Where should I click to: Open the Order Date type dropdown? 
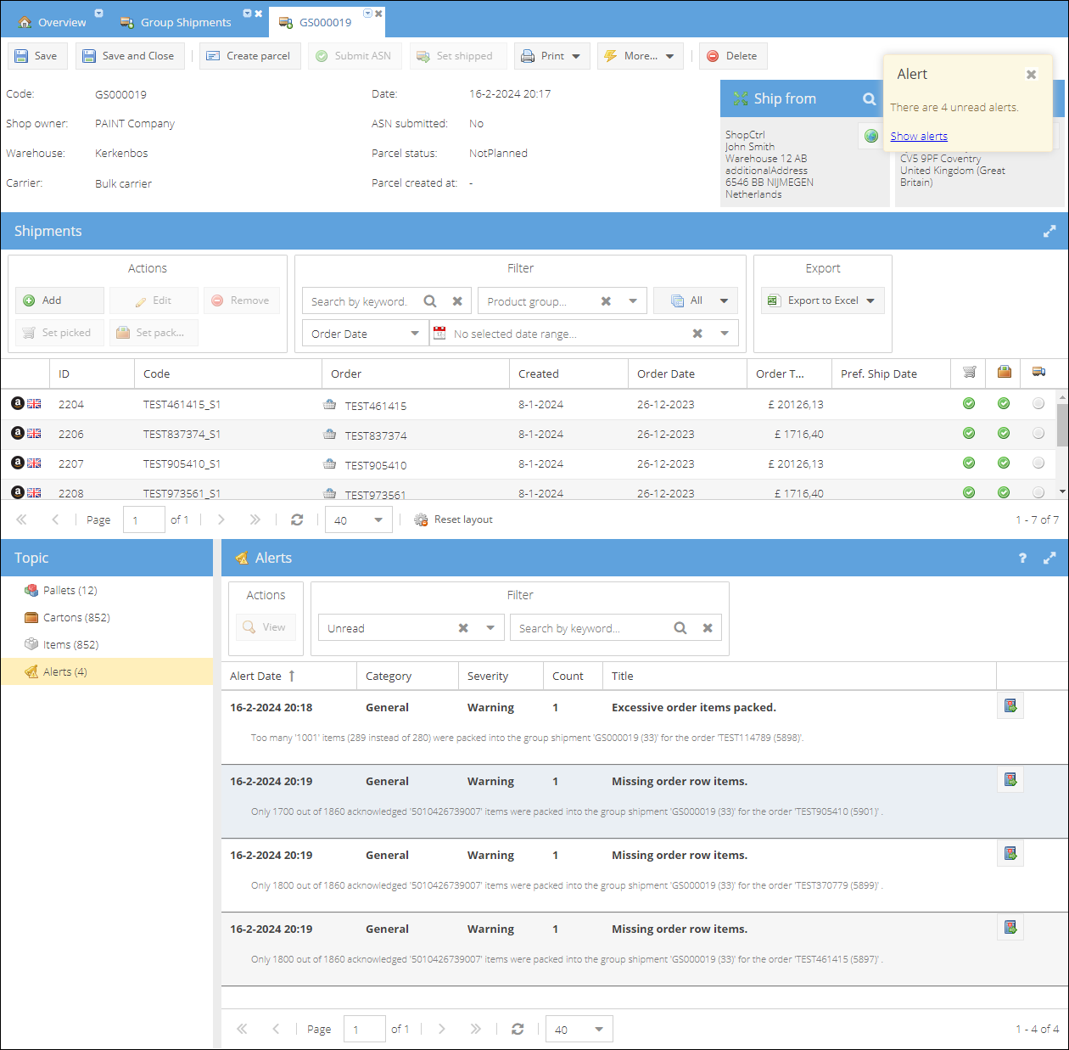[415, 334]
